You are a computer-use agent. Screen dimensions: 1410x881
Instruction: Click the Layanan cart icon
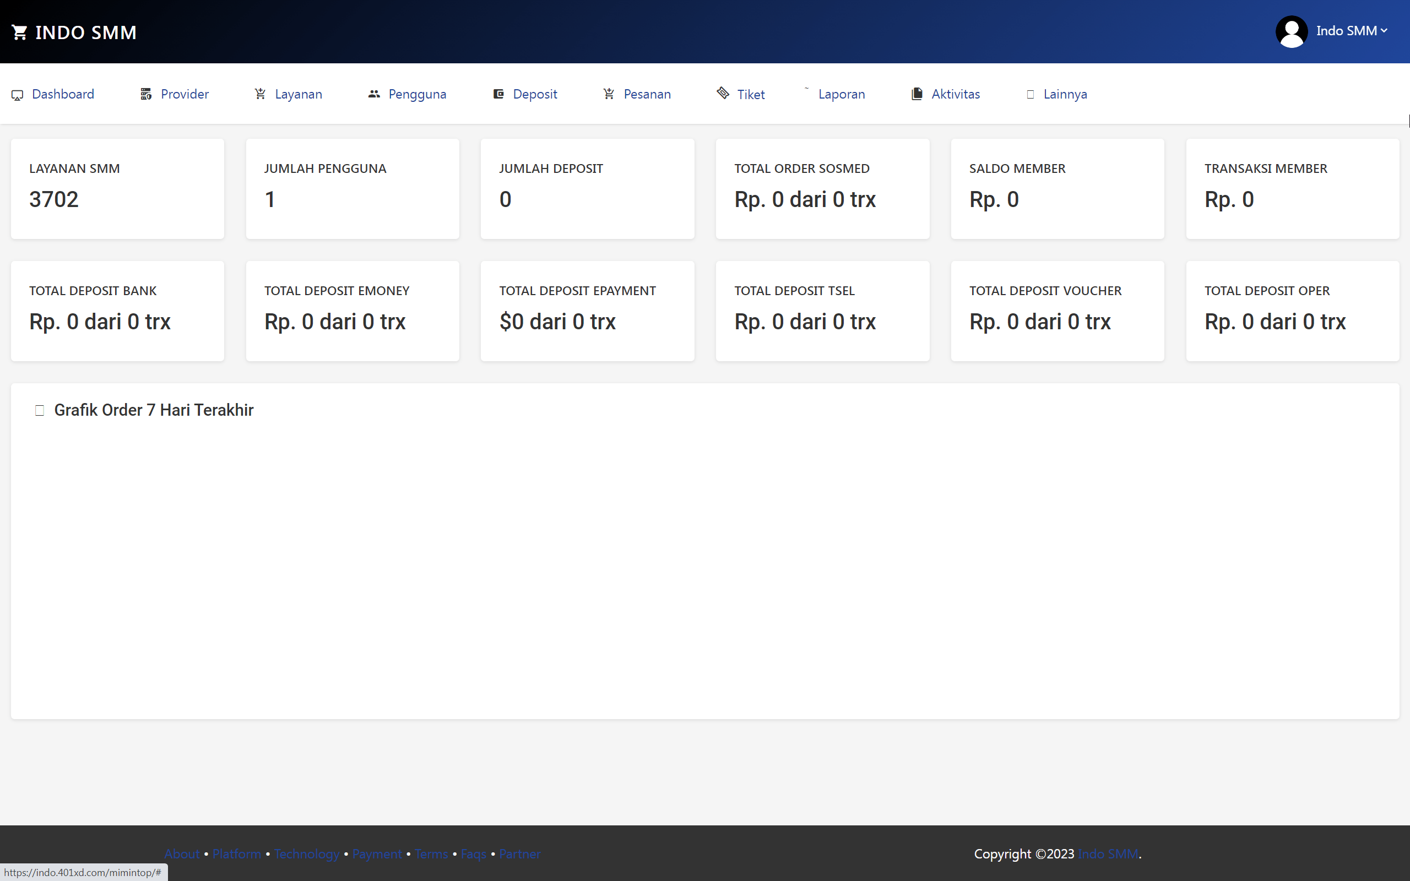tap(260, 94)
